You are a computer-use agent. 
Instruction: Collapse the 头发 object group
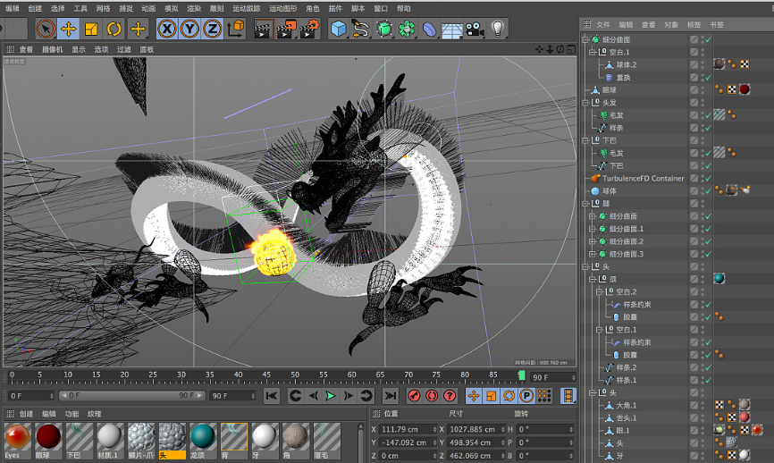[585, 103]
